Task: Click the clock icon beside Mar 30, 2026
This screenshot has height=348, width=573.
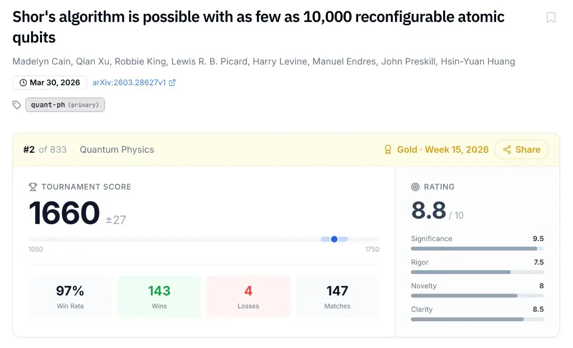Action: (23, 83)
